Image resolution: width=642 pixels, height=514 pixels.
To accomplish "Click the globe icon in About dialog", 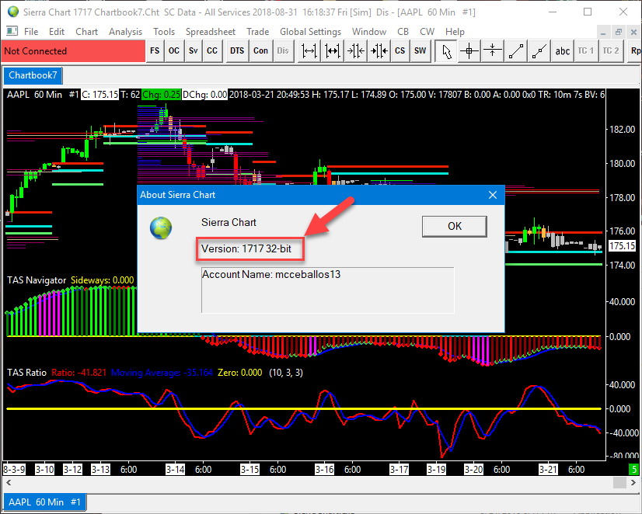I will tap(161, 228).
